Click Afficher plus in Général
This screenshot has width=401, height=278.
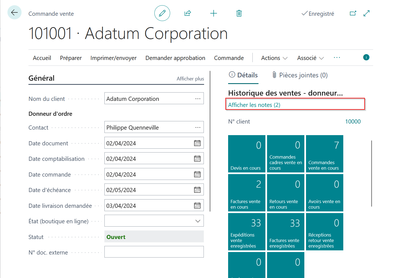point(190,79)
